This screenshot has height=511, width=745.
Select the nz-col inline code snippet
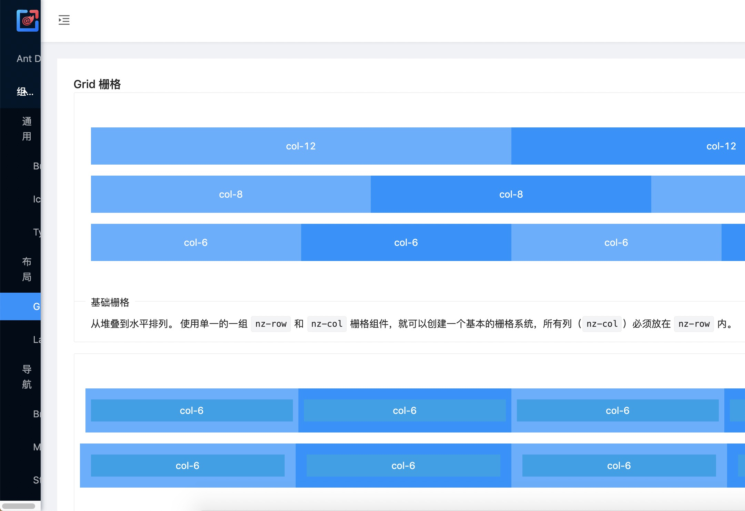click(x=326, y=324)
